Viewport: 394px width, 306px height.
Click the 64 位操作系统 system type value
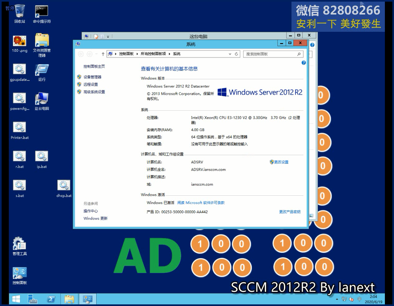(219, 137)
